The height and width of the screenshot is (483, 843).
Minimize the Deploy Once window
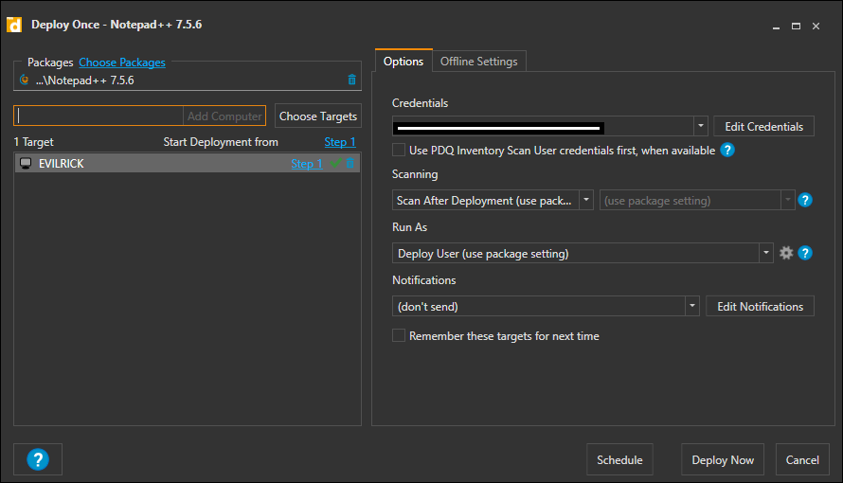(776, 26)
